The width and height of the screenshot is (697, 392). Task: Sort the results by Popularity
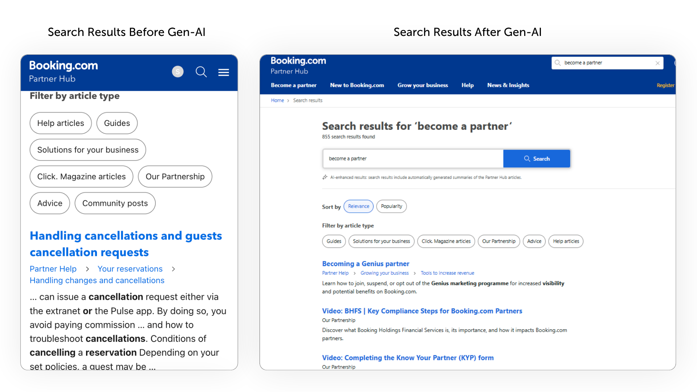coord(392,206)
